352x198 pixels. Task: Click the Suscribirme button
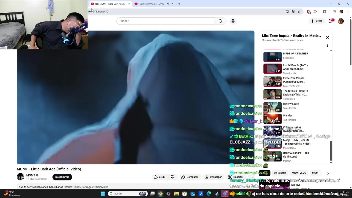click(62, 177)
